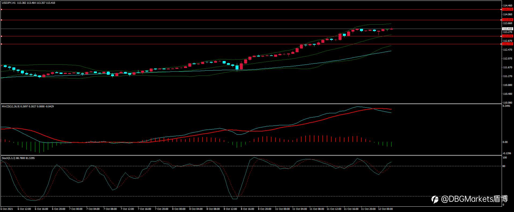Click the 112.727 red price label
The width and height of the screenshot is (514, 212).
508,44
